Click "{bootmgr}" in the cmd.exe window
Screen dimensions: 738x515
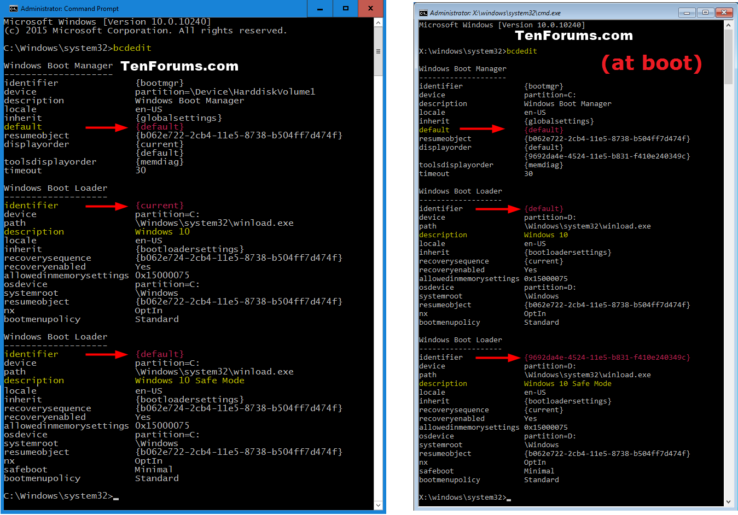point(544,86)
